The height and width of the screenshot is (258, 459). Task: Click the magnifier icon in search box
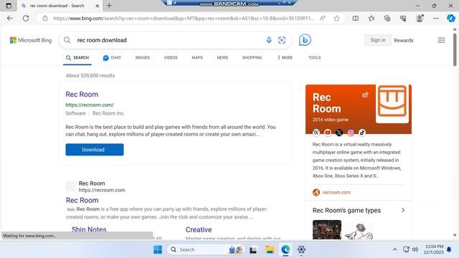[67, 40]
